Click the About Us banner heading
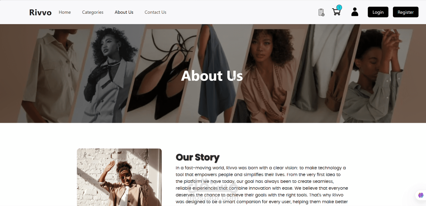Screen dimensions: 426x206 (x=212, y=76)
